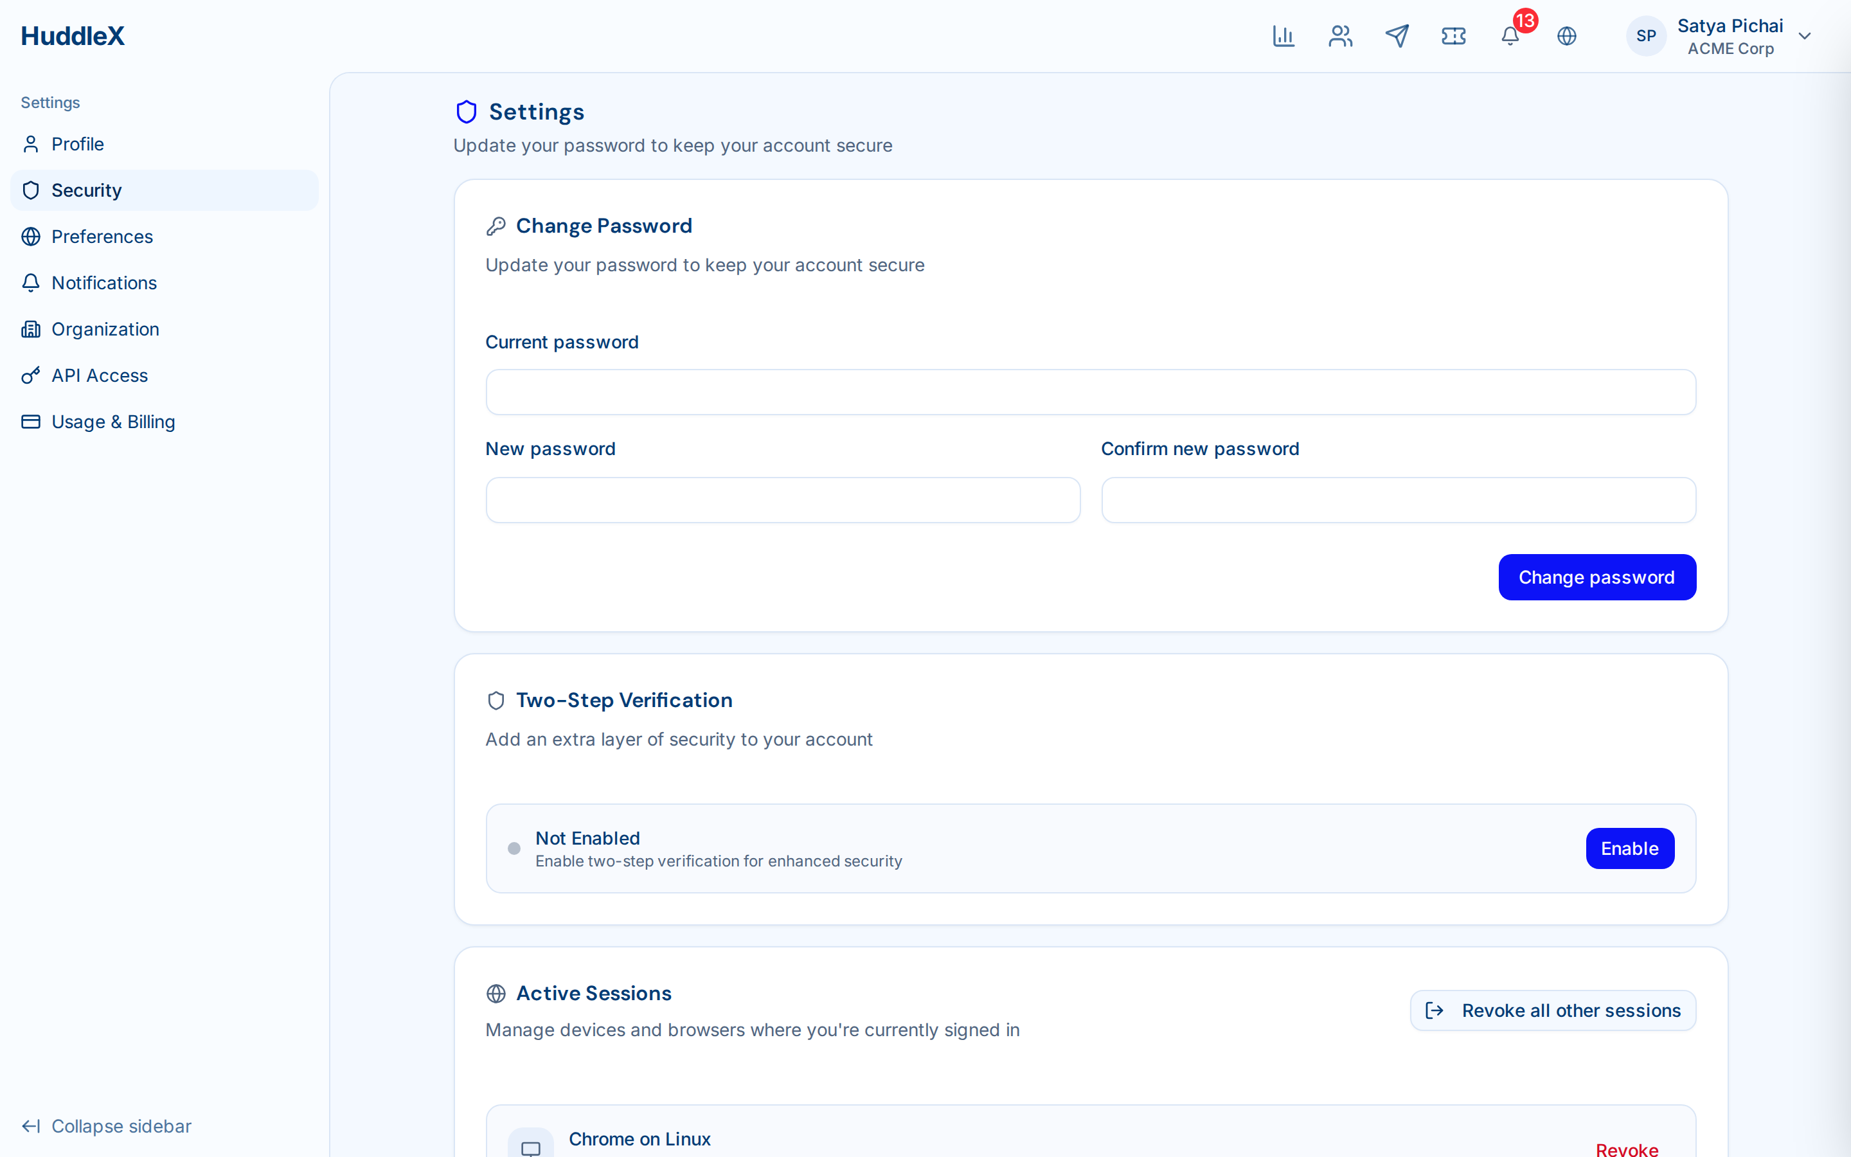Select Security in the sidebar
The image size is (1851, 1157).
[165, 190]
